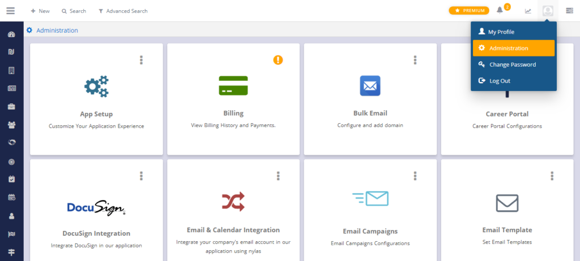Screen dimensions: 580x261
Task: Click the New button in toolbar
Action: [x=40, y=11]
